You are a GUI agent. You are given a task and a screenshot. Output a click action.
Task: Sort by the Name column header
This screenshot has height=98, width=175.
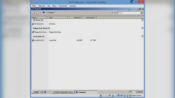tap(39, 17)
